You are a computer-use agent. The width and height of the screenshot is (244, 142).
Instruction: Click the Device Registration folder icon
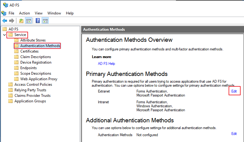coord(16,62)
